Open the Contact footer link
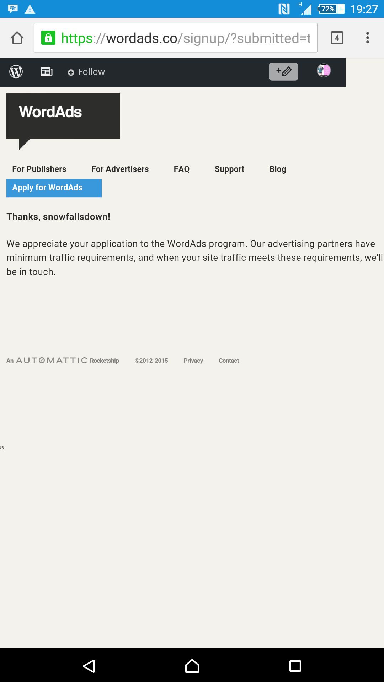Image resolution: width=384 pixels, height=682 pixels. 229,361
